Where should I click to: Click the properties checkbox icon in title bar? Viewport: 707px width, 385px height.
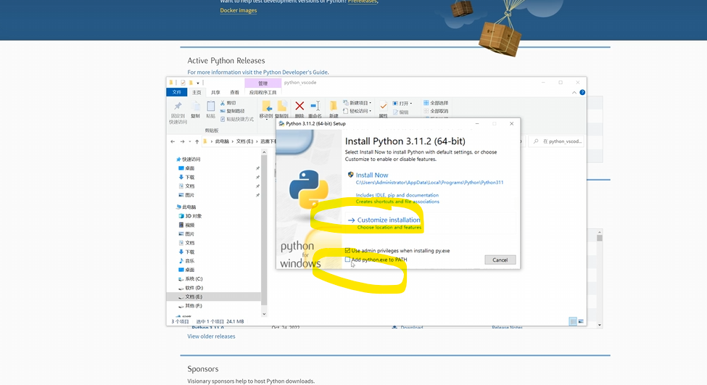point(183,83)
